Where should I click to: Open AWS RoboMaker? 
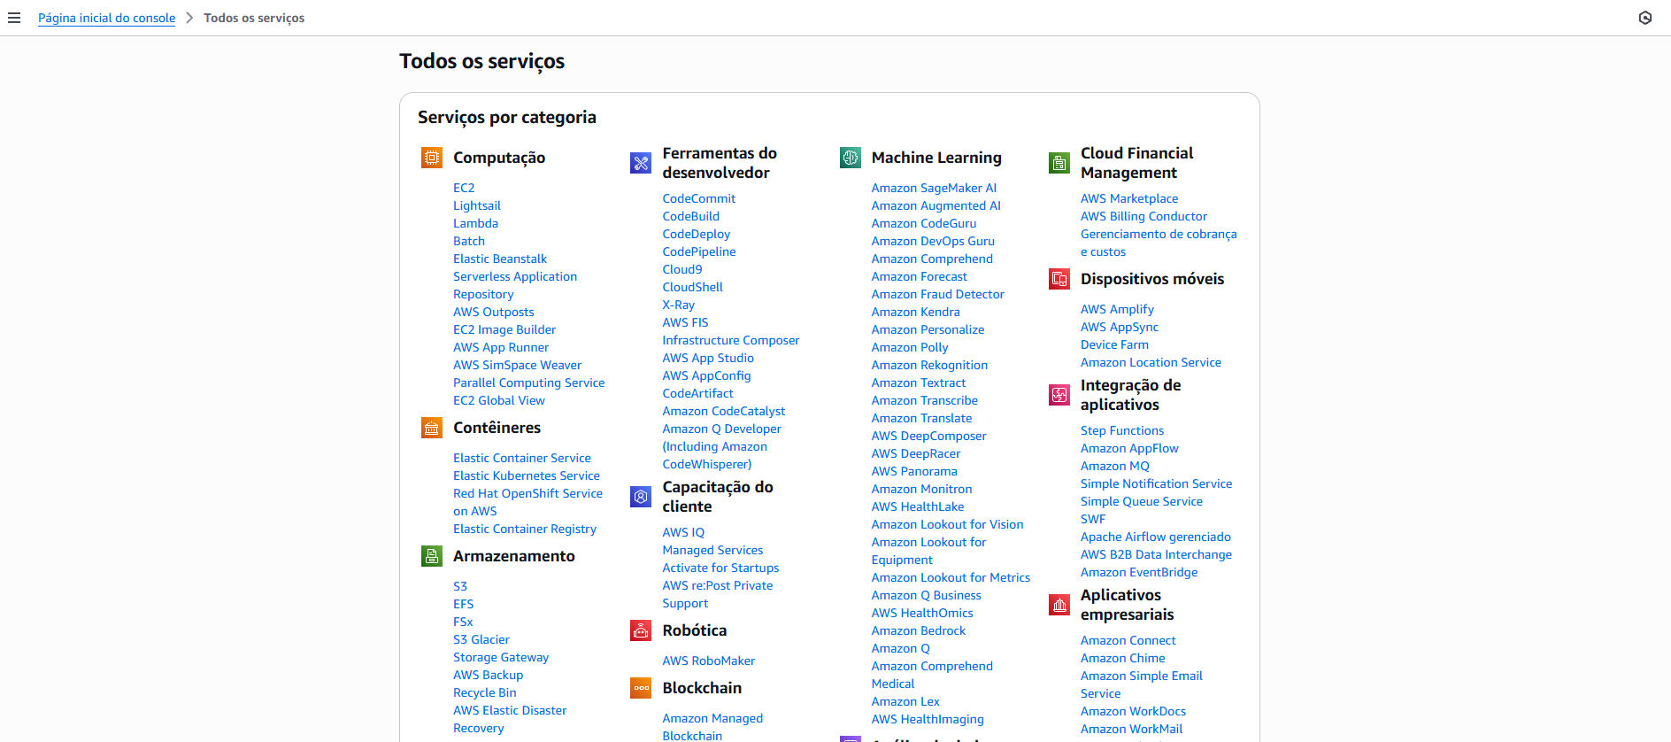coord(709,661)
